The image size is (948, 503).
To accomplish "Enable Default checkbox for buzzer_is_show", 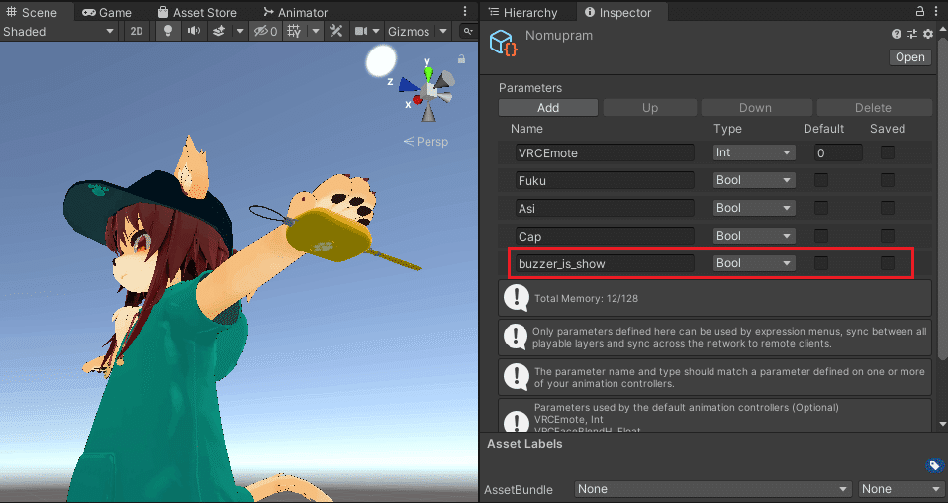I will click(x=821, y=263).
